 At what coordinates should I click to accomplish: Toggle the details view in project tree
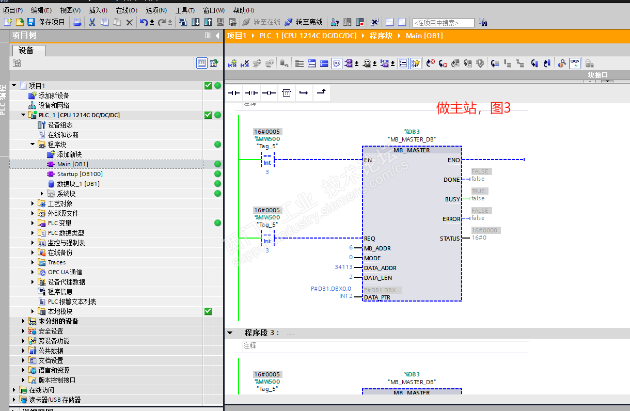(202, 63)
